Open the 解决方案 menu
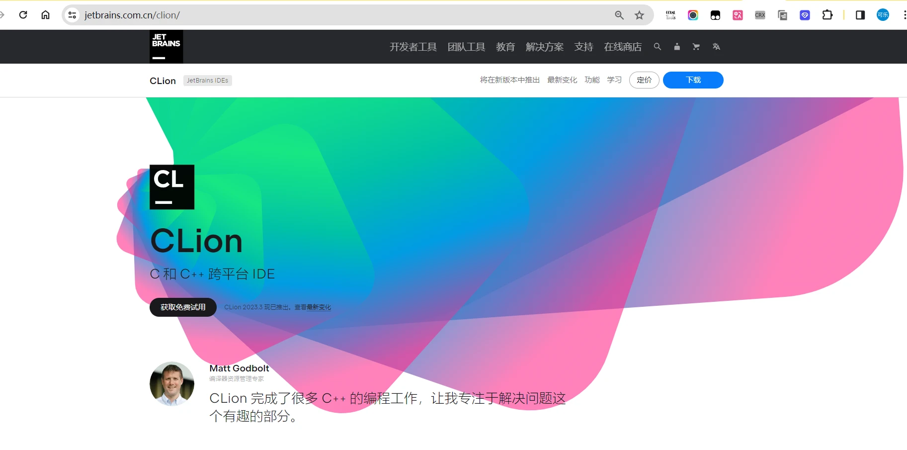Screen dimensions: 907x450 (x=545, y=47)
